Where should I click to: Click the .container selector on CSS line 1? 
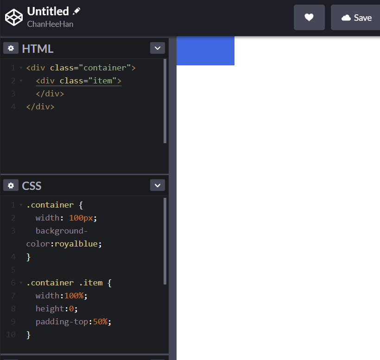[50, 205]
